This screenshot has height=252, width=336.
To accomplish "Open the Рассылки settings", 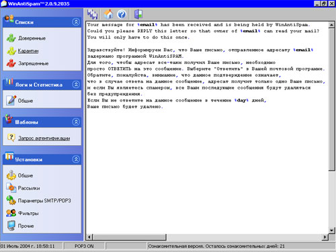I will coord(29,188).
